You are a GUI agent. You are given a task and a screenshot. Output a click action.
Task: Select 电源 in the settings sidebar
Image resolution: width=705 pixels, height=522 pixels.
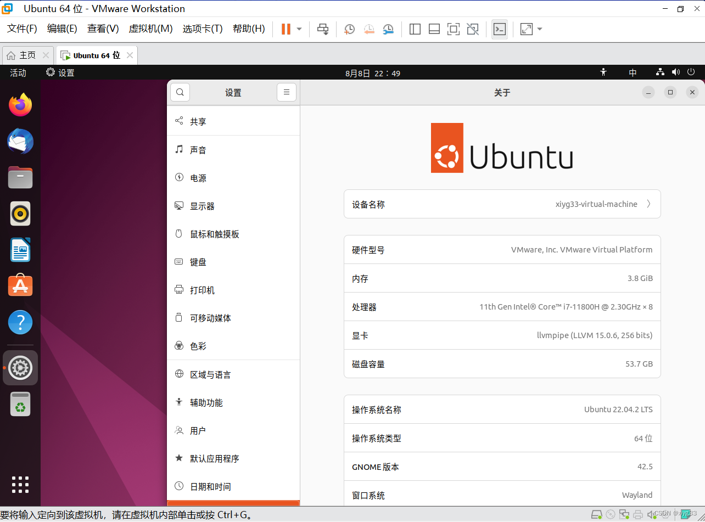[x=233, y=178]
